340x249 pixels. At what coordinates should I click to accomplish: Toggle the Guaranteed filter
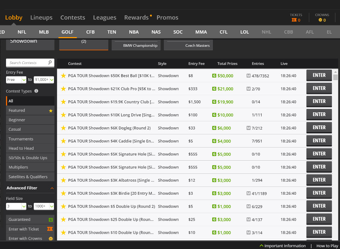(x=30, y=219)
